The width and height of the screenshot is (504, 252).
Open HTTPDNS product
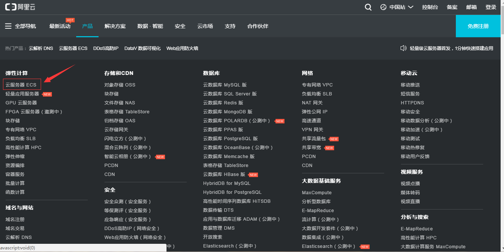point(413,103)
